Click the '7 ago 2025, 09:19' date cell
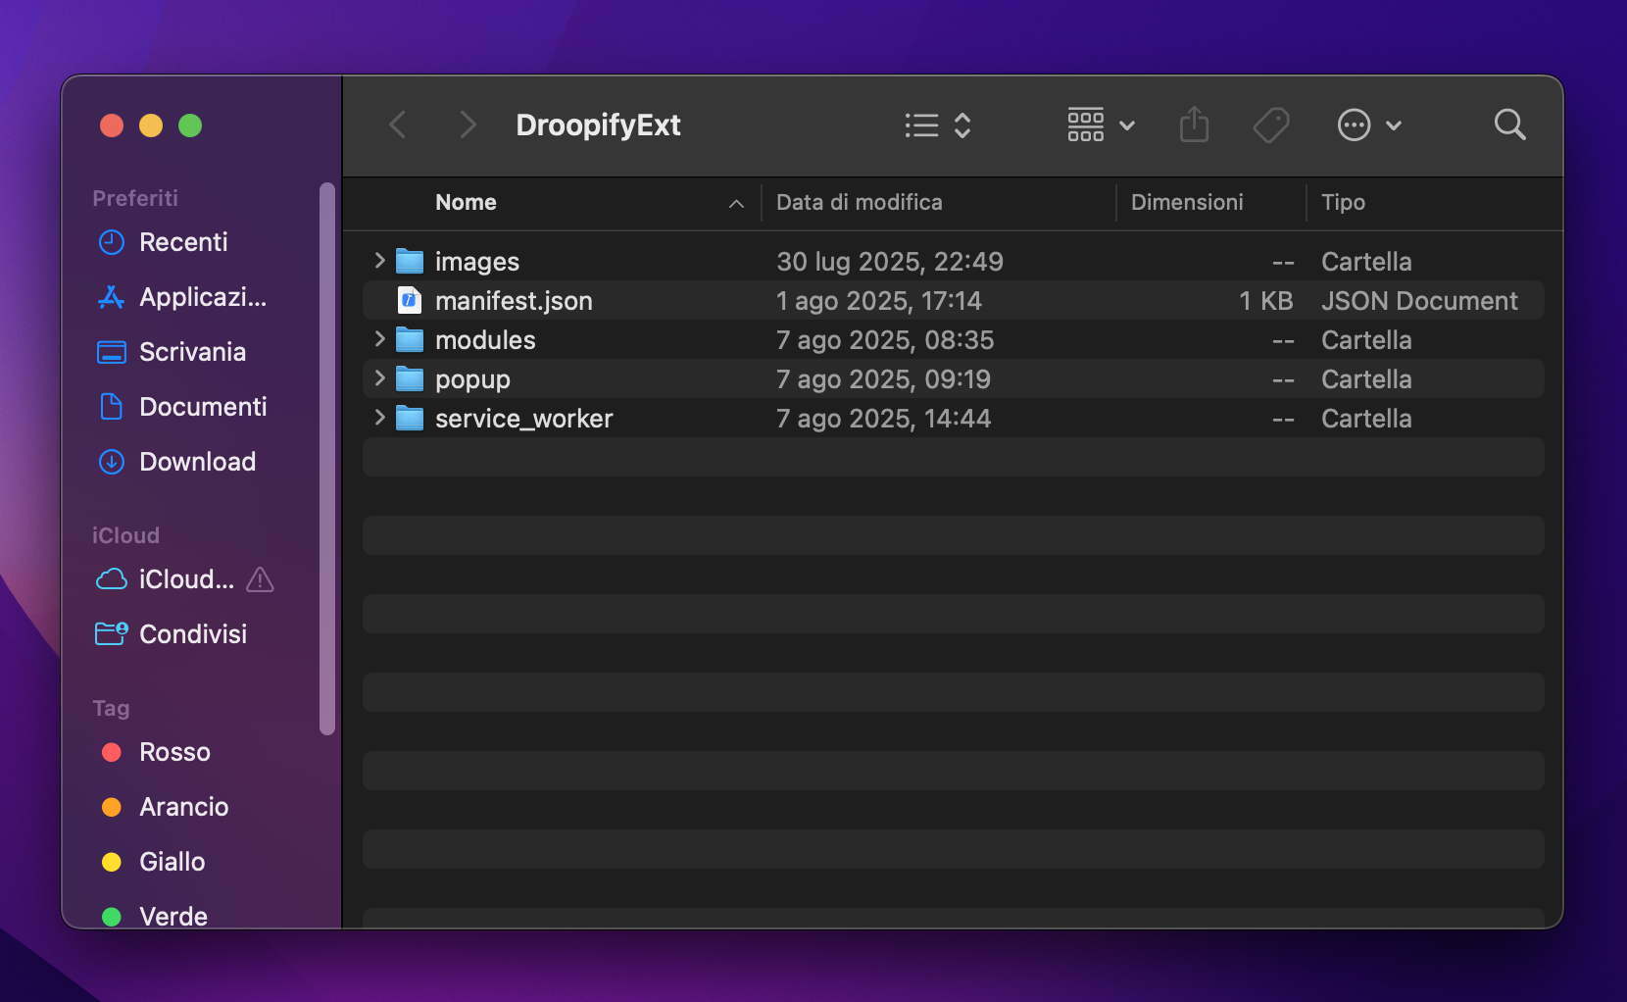The height and width of the screenshot is (1002, 1627). click(x=883, y=379)
